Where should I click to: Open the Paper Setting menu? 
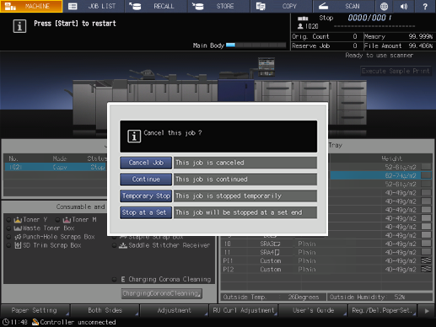click(35, 310)
